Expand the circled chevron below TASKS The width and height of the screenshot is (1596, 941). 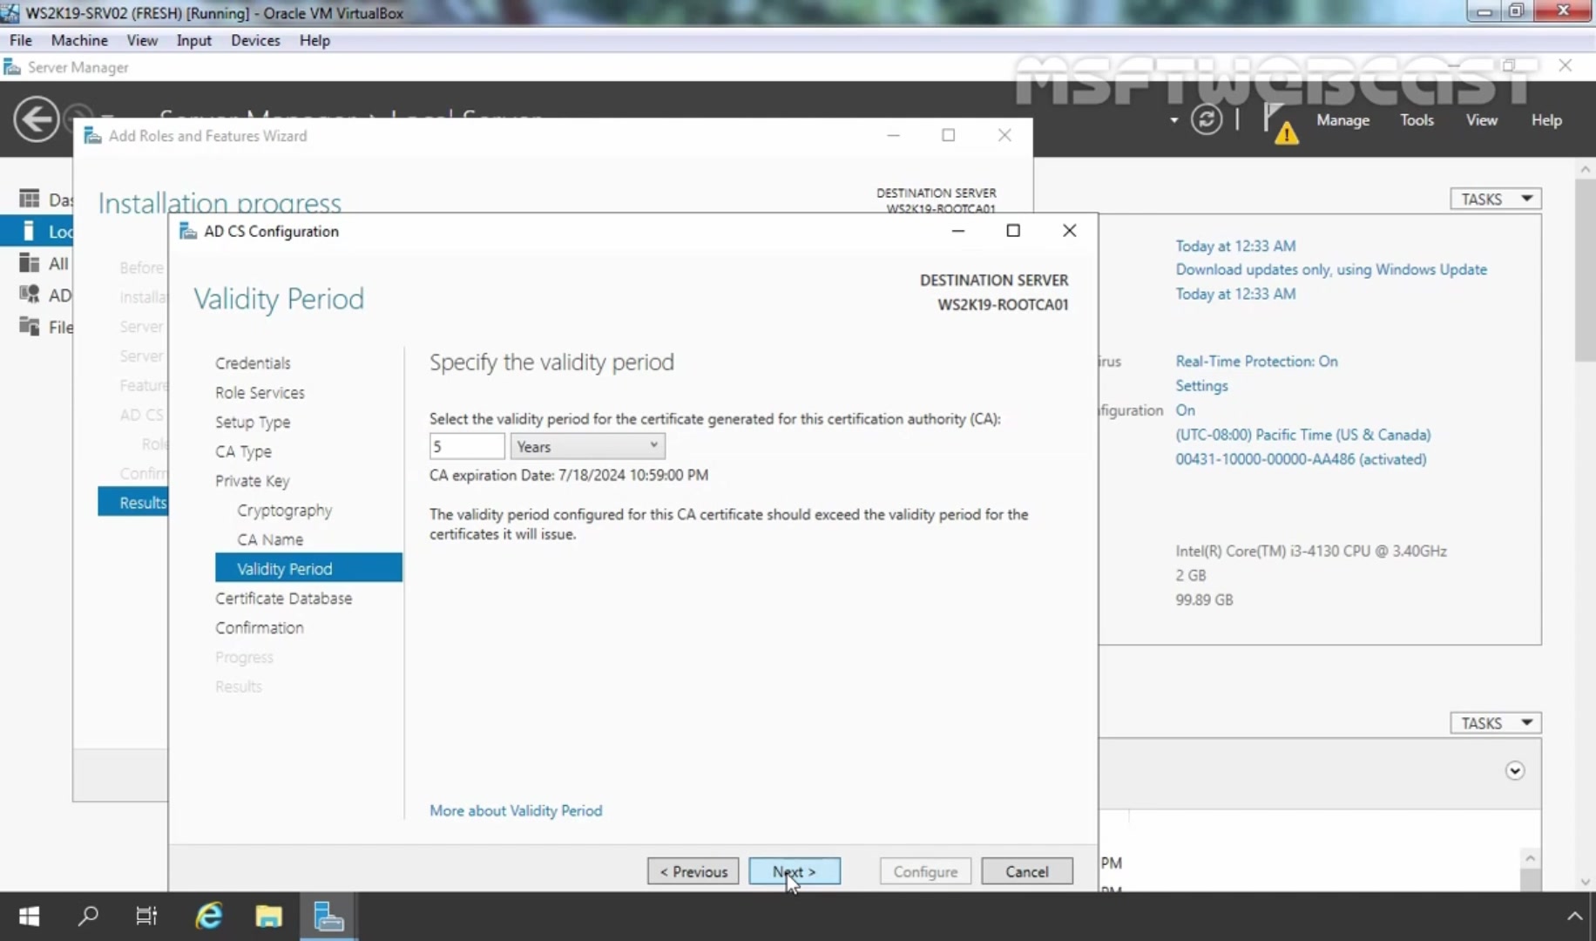pyautogui.click(x=1515, y=770)
